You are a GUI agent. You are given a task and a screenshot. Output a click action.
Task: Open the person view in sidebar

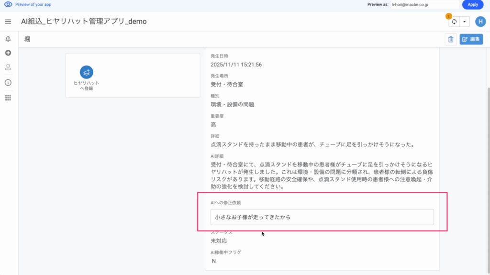[x=8, y=67]
